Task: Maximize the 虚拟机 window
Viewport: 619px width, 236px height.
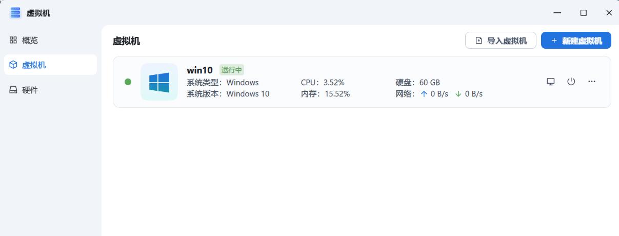Action: 584,13
